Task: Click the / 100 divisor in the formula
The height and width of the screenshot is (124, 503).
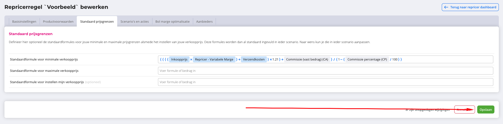Action: point(394,59)
